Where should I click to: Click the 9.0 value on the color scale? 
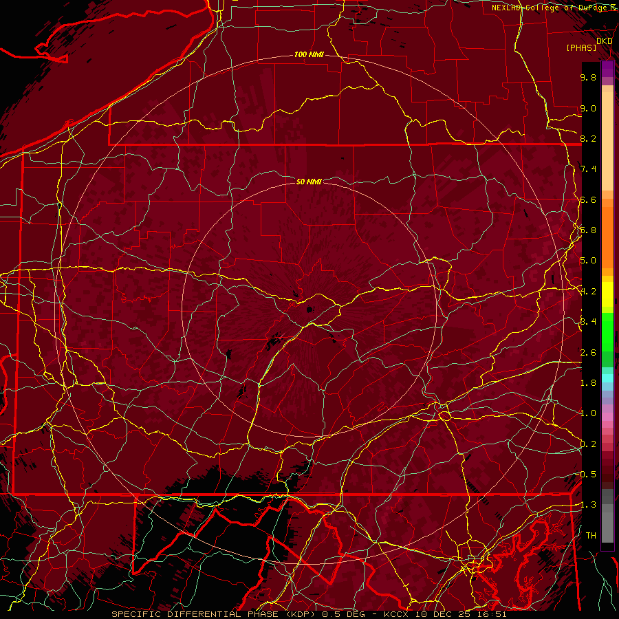tap(588, 108)
